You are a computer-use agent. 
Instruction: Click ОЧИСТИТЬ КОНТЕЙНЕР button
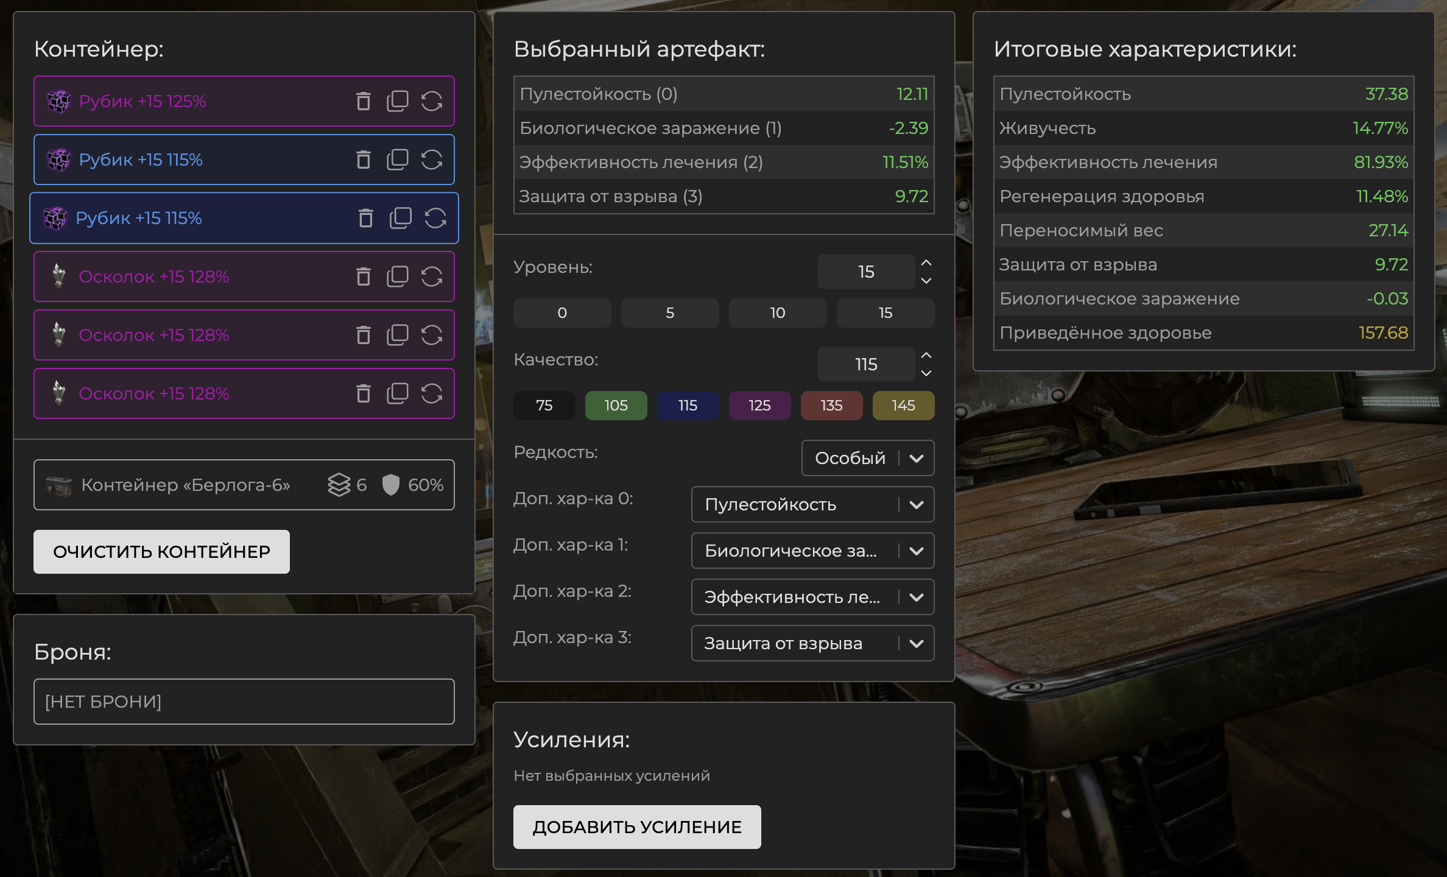pos(161,552)
